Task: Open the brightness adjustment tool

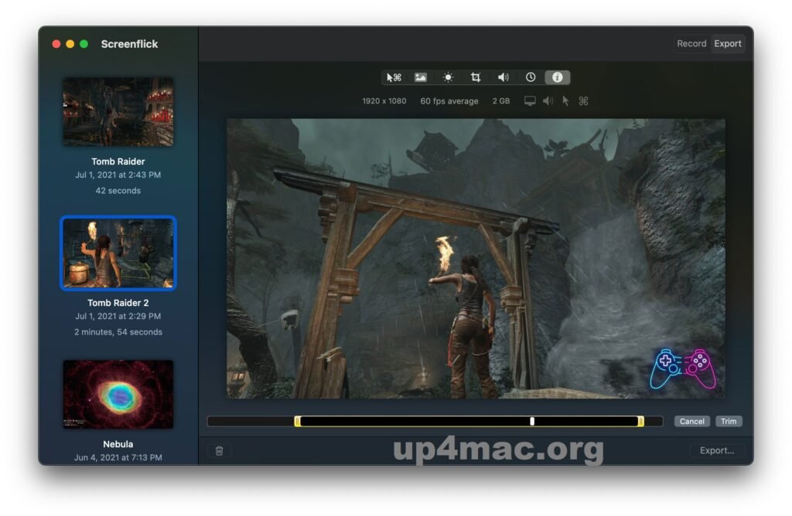Action: (x=448, y=77)
